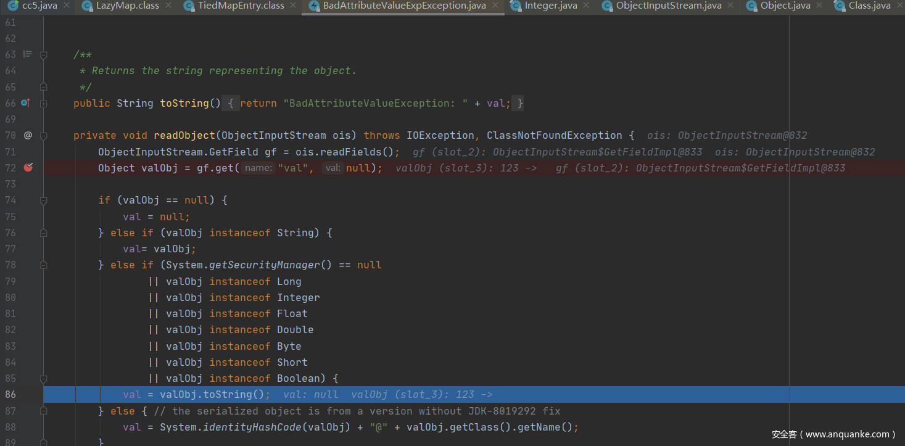Click the cc5.java file type icon
Viewport: 905px width, 446px height.
tap(13, 6)
